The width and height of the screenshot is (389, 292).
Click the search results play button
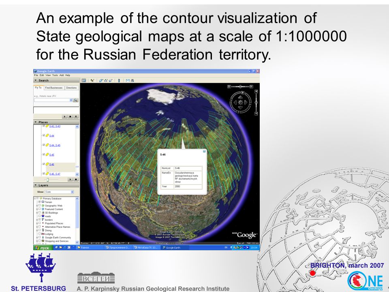[x=65, y=116]
